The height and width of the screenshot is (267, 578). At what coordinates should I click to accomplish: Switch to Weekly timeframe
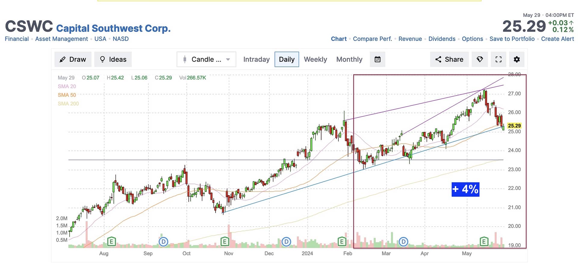tap(315, 59)
